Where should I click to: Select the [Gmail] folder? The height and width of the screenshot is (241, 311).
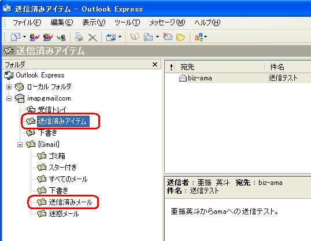(49, 144)
